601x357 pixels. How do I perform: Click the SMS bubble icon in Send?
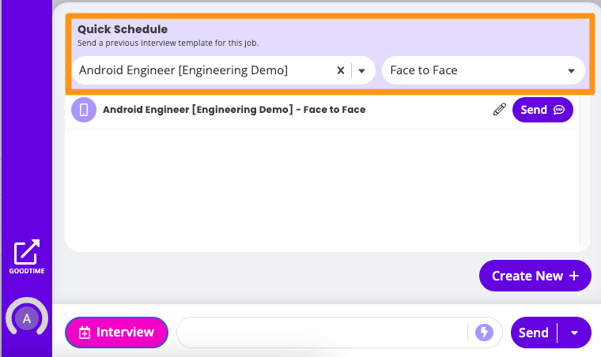559,110
